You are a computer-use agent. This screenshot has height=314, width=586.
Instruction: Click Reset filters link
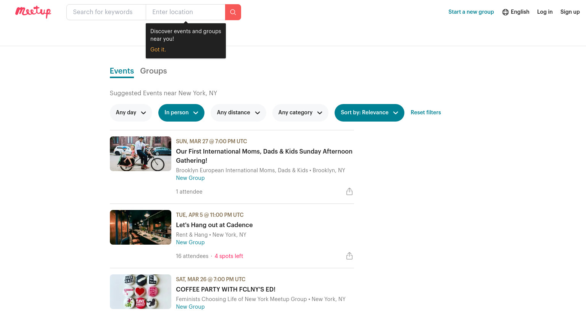pos(426,112)
